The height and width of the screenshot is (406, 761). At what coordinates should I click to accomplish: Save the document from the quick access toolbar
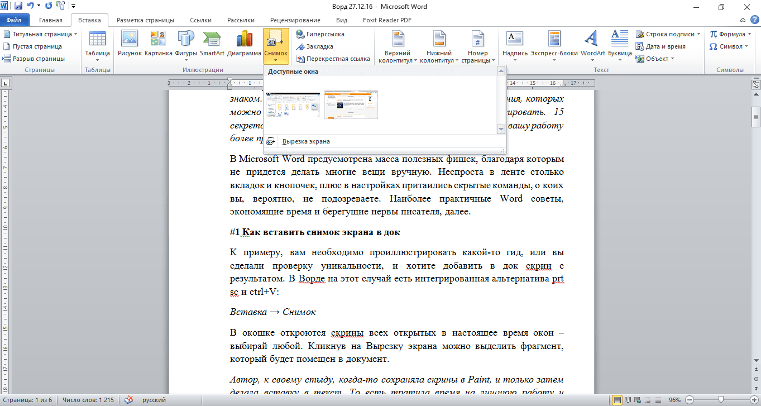(18, 7)
